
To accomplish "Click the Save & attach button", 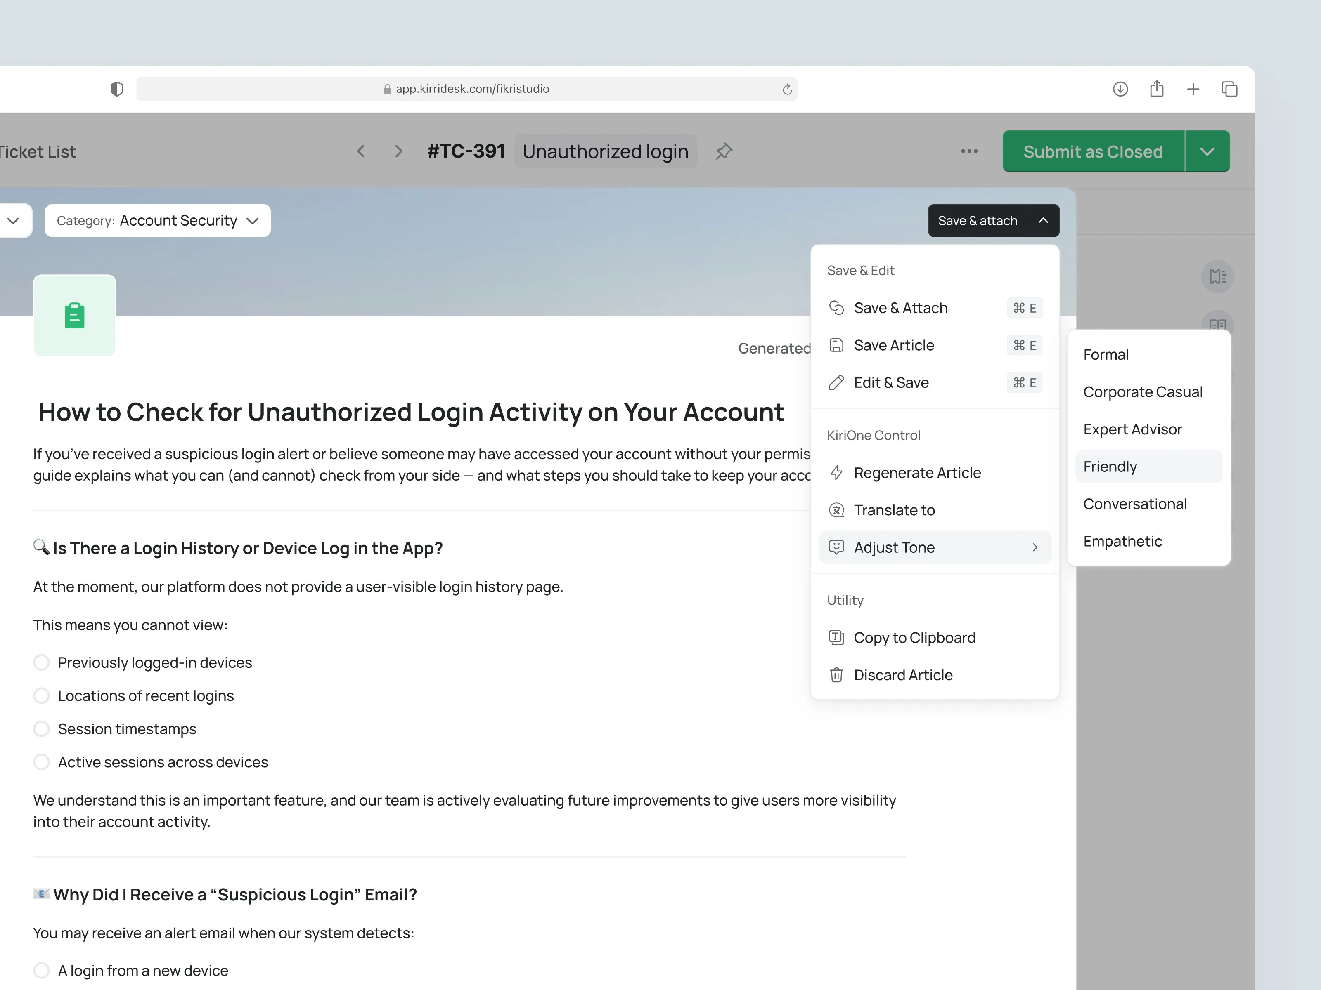I will click(x=977, y=221).
